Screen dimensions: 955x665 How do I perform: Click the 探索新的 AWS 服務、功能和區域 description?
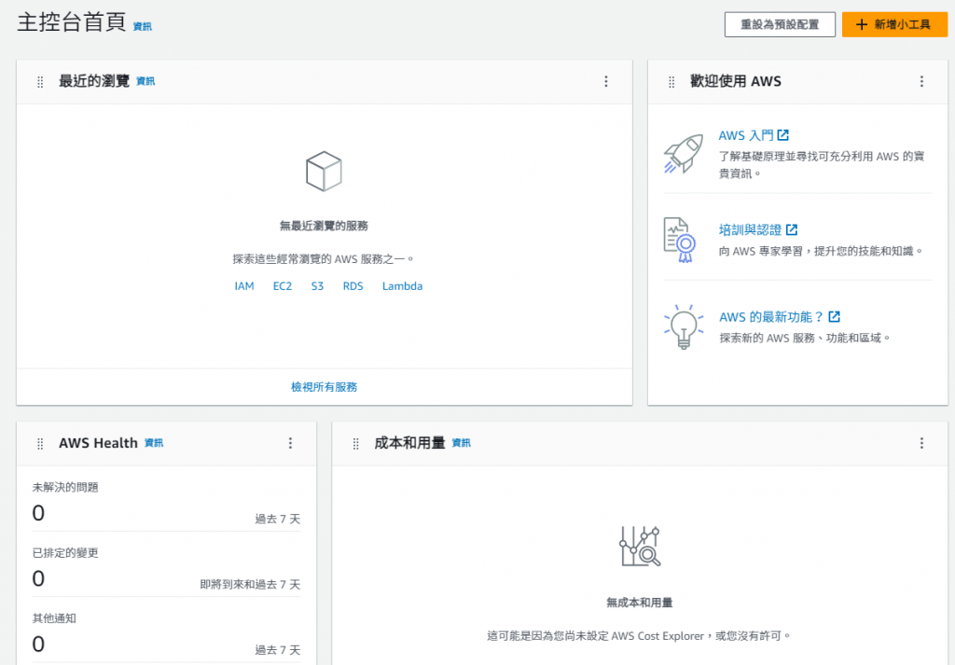click(x=805, y=338)
